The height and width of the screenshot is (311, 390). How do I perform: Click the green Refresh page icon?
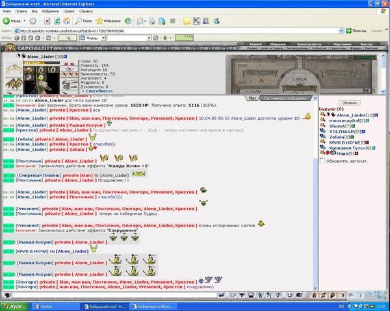point(57,21)
